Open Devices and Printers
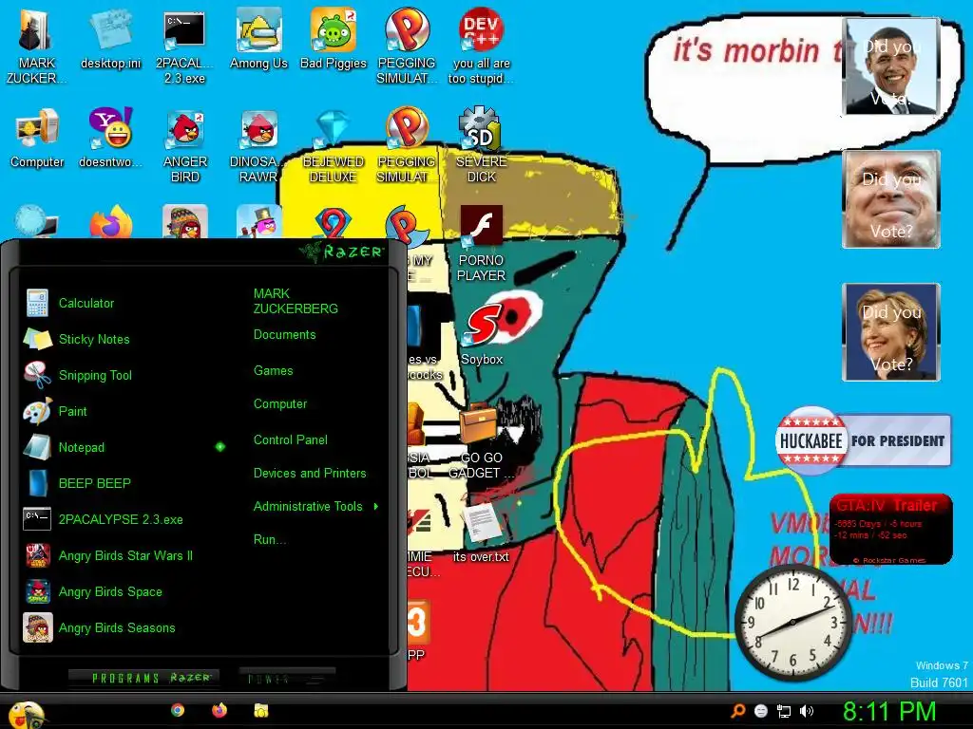 [x=310, y=474]
